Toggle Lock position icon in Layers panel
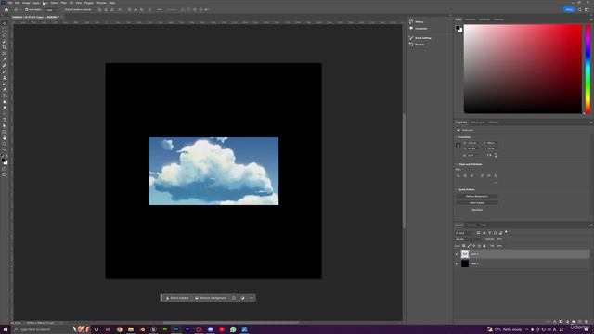594x334 pixels. coord(474,246)
